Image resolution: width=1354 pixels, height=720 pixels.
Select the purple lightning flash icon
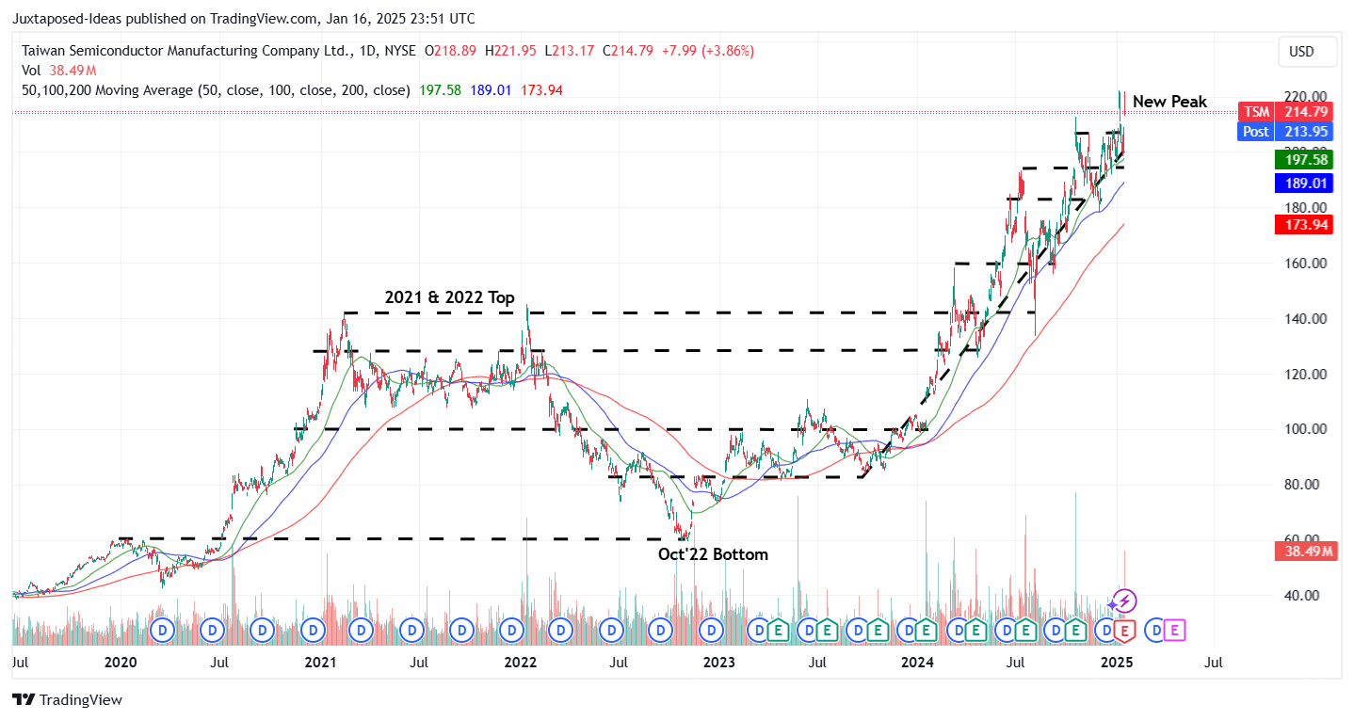pyautogui.click(x=1123, y=600)
